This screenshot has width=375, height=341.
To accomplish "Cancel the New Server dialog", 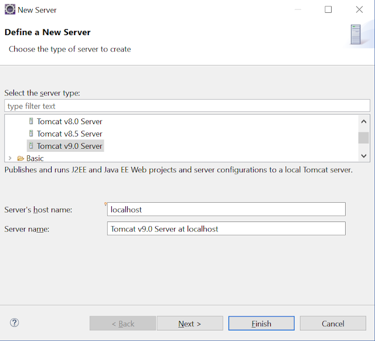I will (333, 323).
